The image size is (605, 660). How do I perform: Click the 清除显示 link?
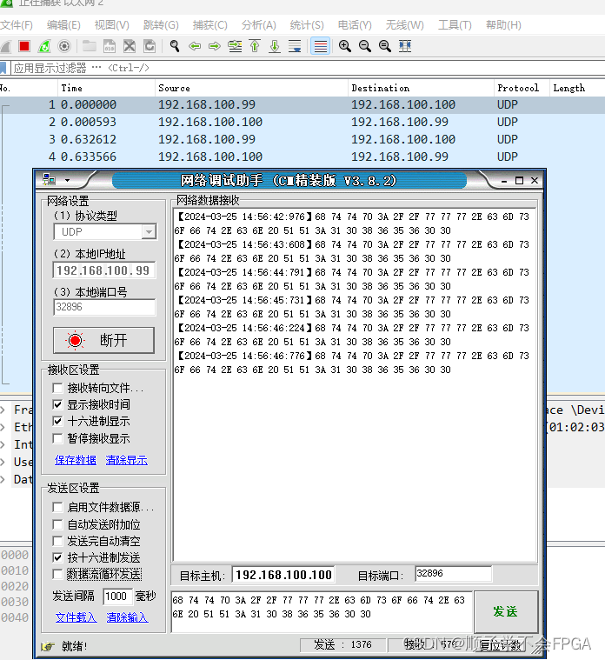click(127, 460)
